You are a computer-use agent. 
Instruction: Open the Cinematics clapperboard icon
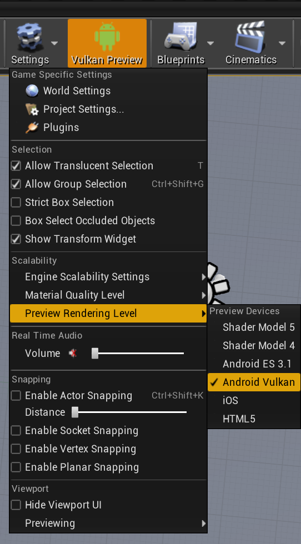coord(251,38)
